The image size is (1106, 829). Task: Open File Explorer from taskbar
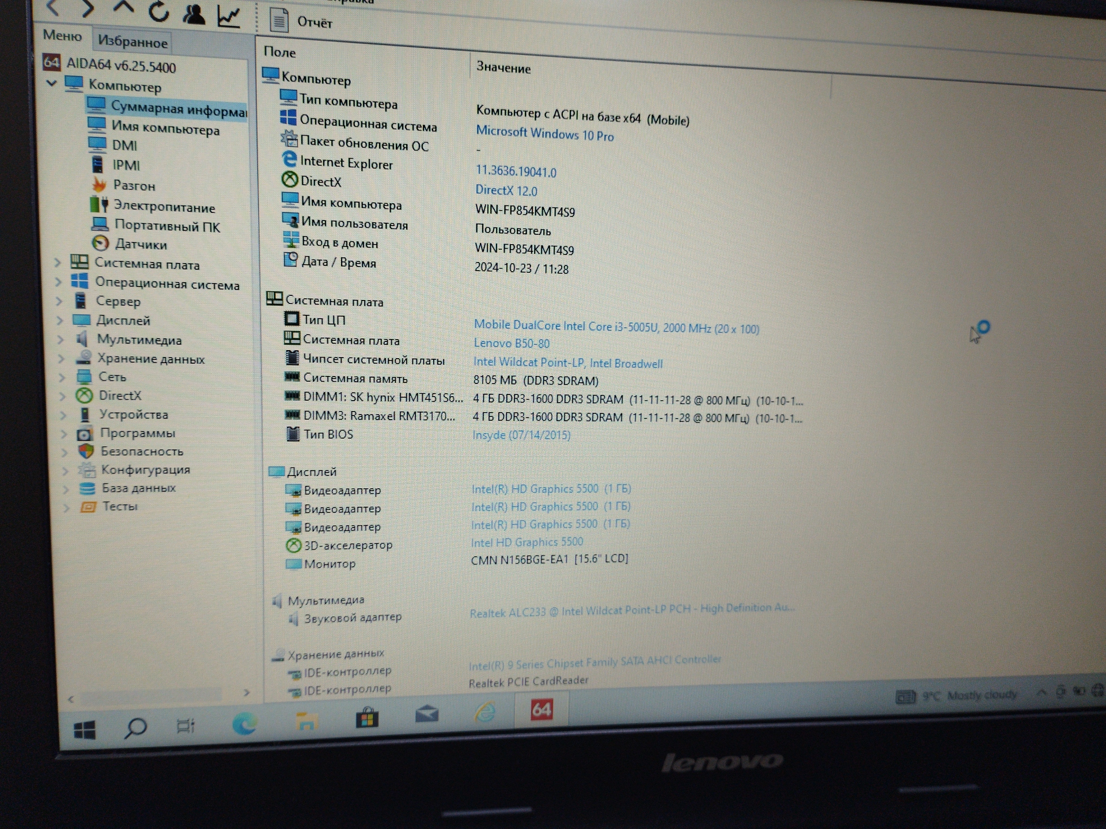306,721
